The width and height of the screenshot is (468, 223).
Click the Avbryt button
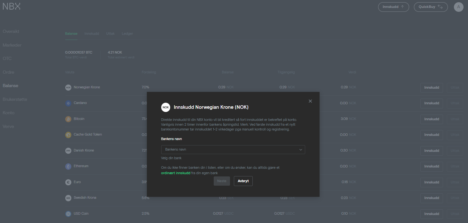(243, 181)
